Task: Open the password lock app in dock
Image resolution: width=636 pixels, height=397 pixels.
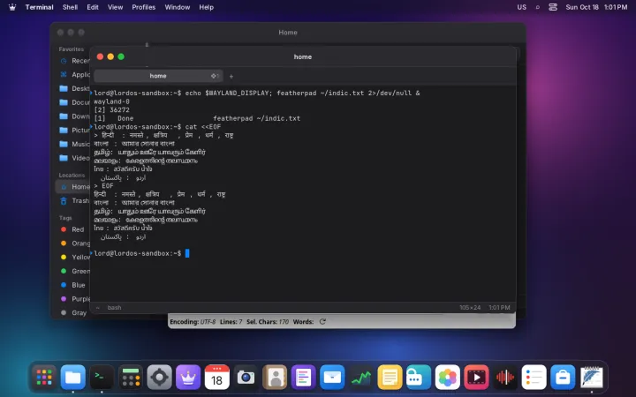Action: pyautogui.click(x=419, y=378)
